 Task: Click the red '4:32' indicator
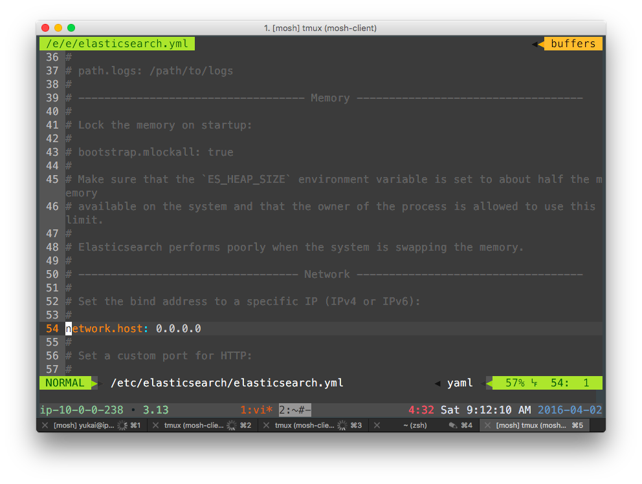421,410
